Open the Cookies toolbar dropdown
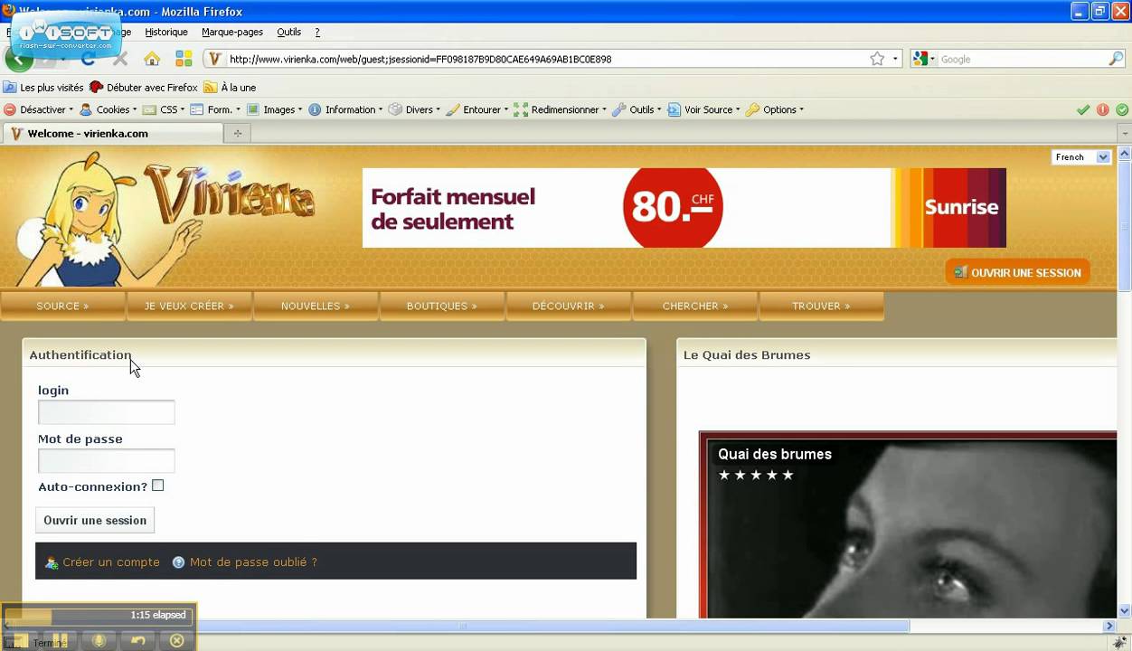Image resolution: width=1132 pixels, height=651 pixels. point(108,109)
